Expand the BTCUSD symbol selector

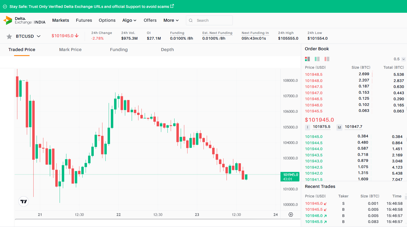(x=39, y=36)
